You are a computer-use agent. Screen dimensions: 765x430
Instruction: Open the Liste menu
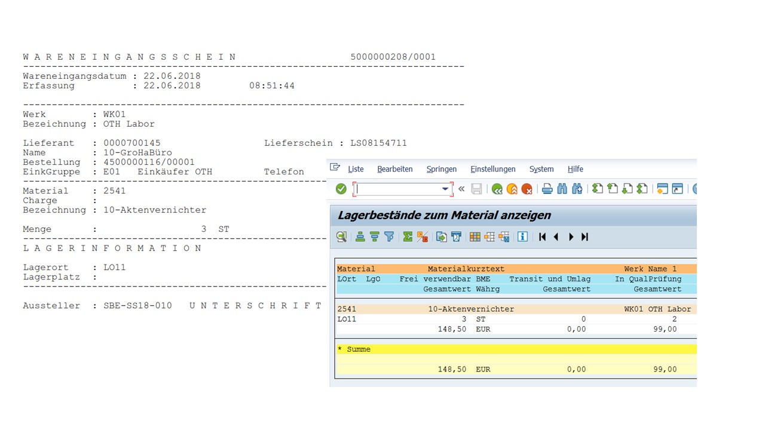pos(356,169)
